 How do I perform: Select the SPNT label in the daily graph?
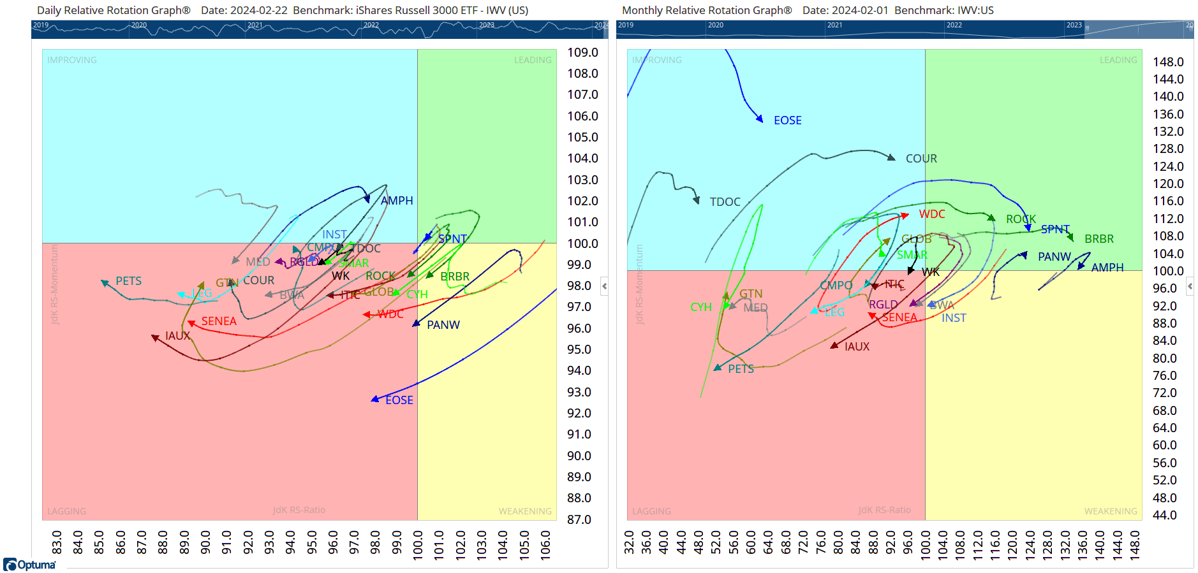pos(453,239)
